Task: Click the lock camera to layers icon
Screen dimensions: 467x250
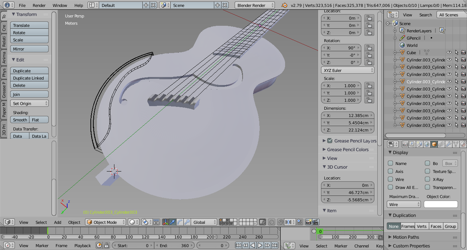Action: click(262, 222)
